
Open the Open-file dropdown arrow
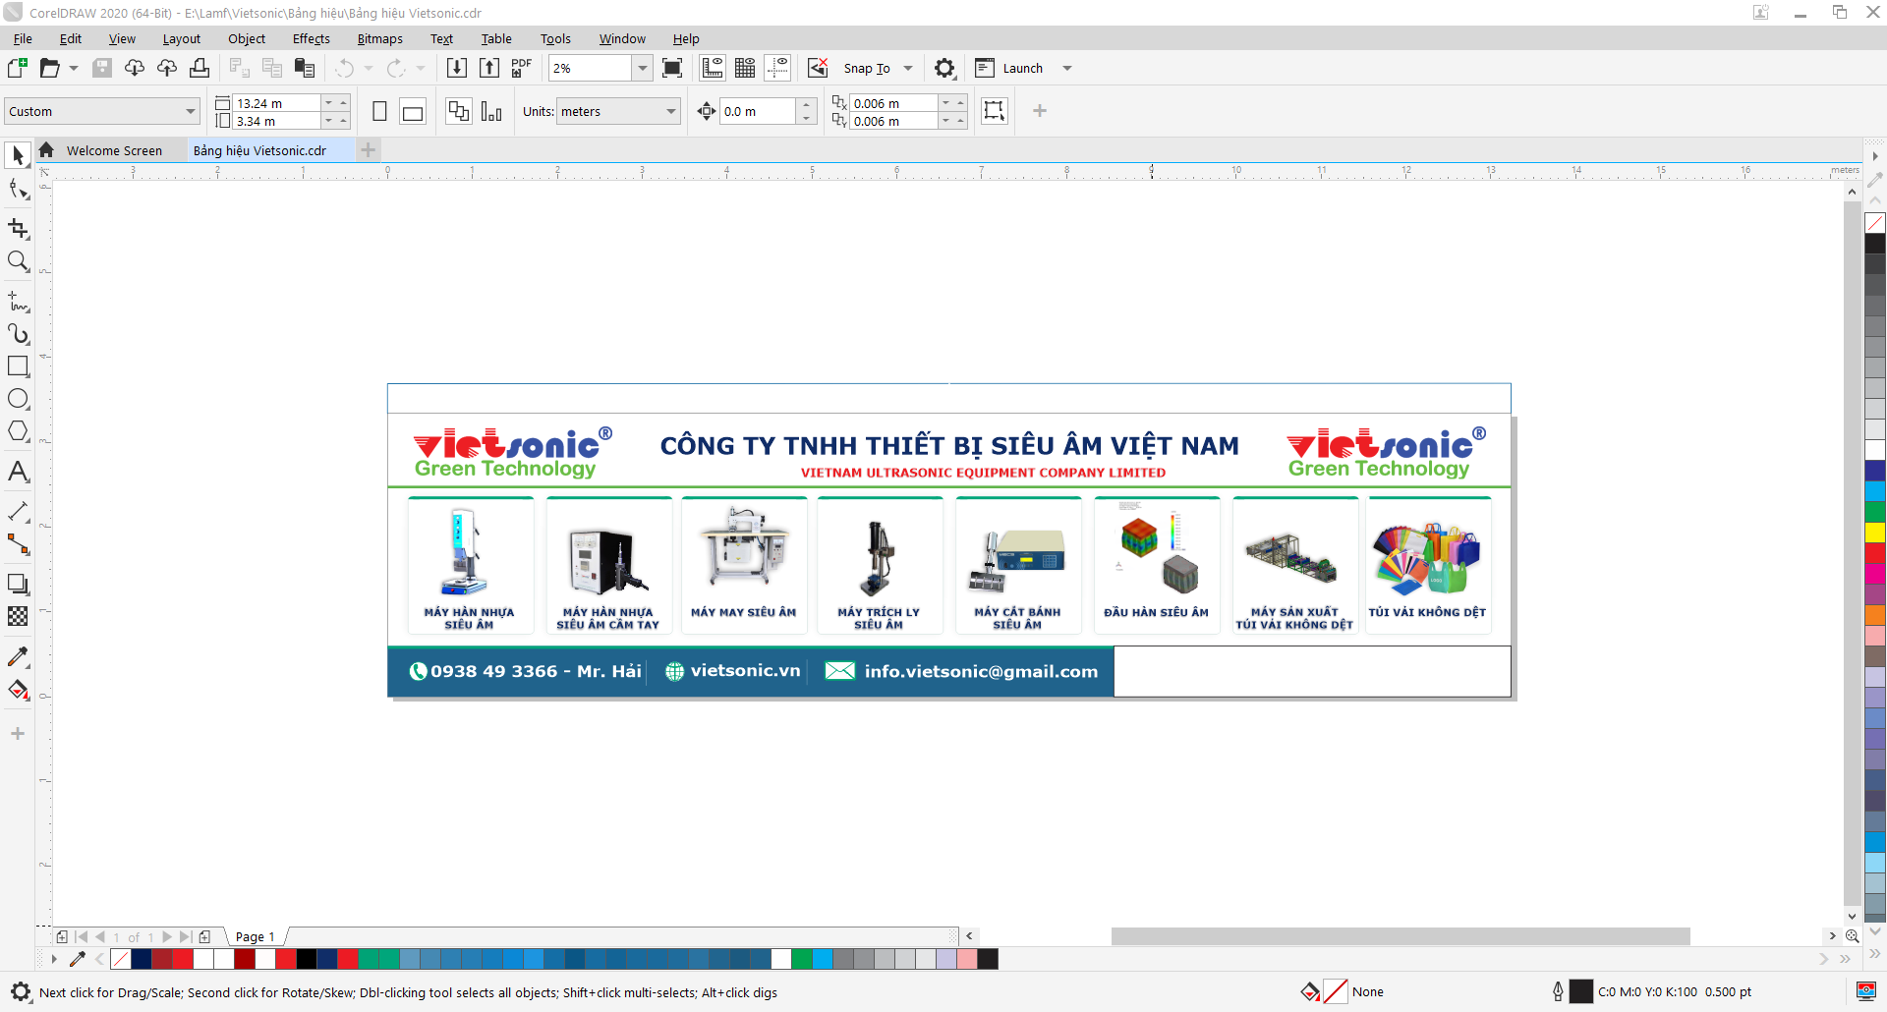coord(74,68)
